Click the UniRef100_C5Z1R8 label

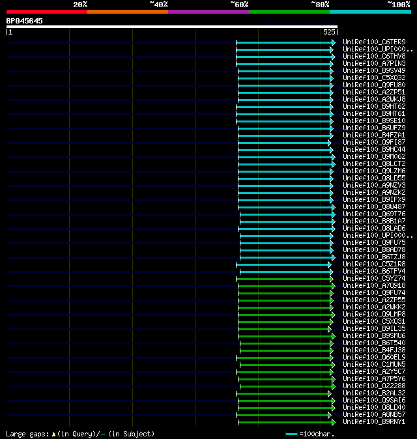[x=374, y=264]
